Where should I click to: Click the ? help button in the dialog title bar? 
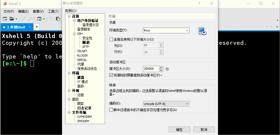[199, 3]
